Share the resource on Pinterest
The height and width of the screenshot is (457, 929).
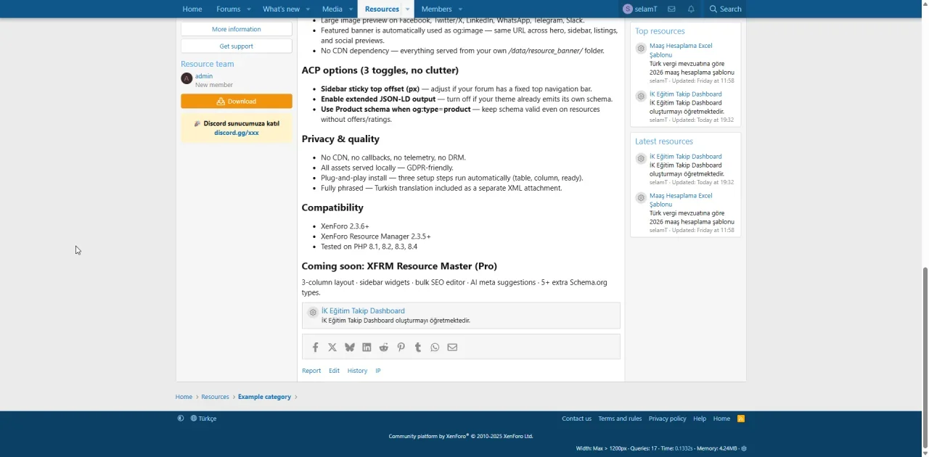coord(401,347)
